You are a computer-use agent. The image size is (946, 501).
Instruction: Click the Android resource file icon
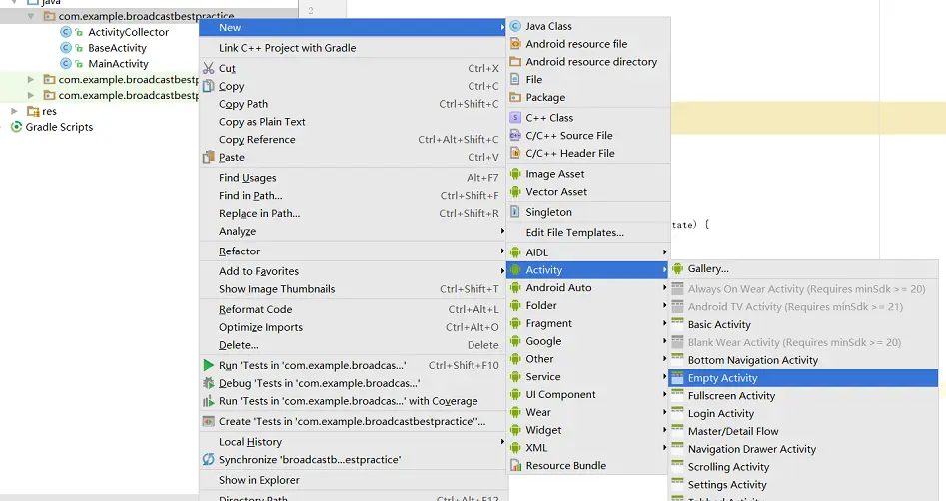click(515, 43)
